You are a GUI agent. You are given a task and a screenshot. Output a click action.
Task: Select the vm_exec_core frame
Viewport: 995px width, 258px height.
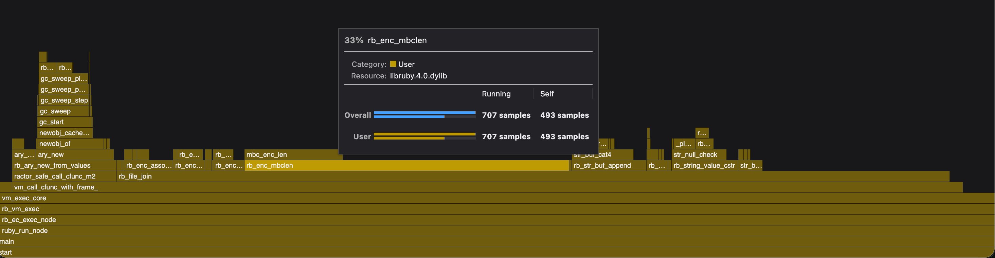click(497, 198)
